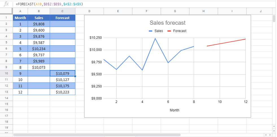This screenshot has width=277, height=137.
Task: Select the cell showing $10,234
Action: (39, 49)
